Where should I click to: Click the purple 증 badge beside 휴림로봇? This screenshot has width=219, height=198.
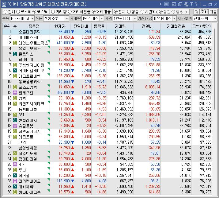[15, 126]
